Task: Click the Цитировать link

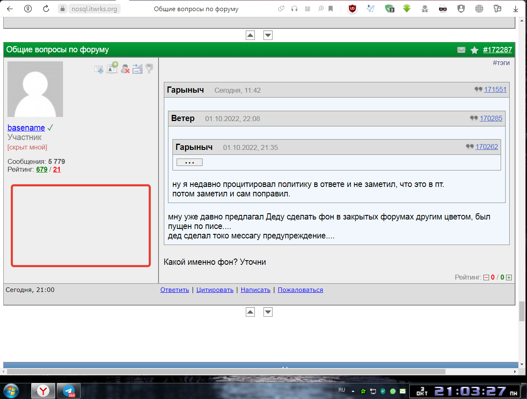Action: point(215,290)
